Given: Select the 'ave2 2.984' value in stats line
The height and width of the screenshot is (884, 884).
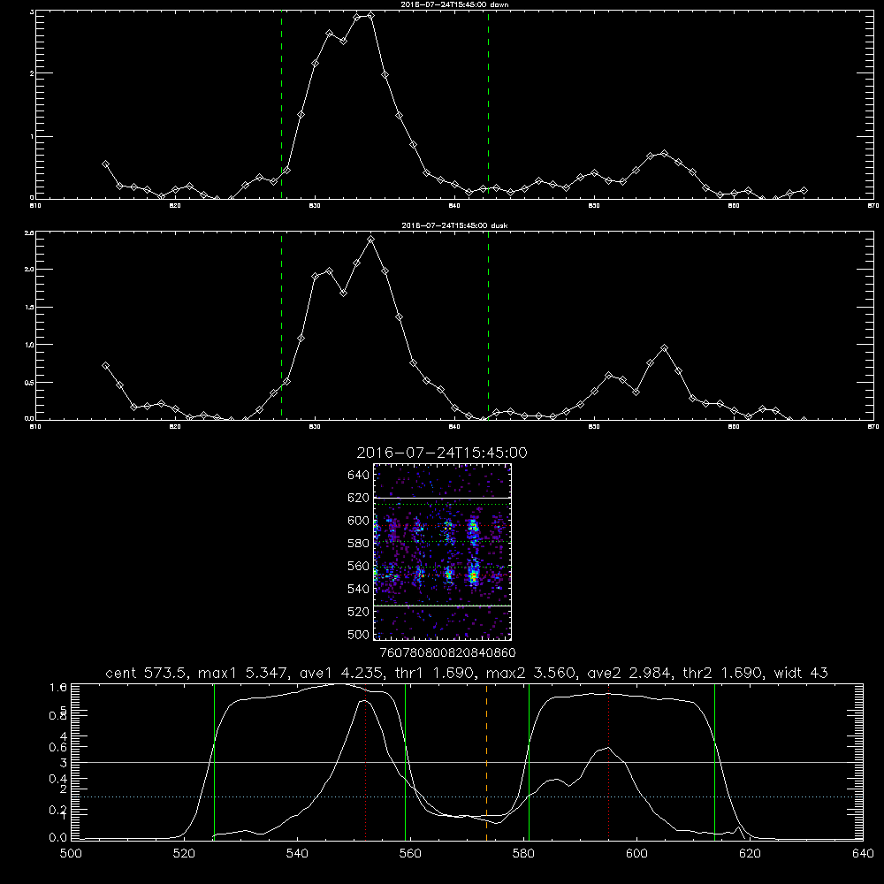Looking at the screenshot, I should click(x=629, y=673).
